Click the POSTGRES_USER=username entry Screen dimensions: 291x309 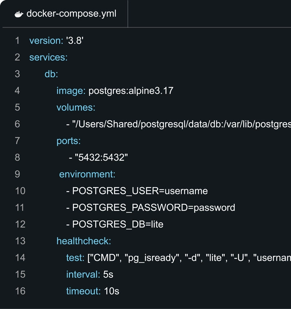click(x=140, y=191)
